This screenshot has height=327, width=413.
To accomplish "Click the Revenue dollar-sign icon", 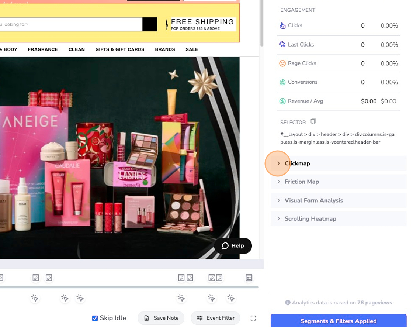I will 282,101.
